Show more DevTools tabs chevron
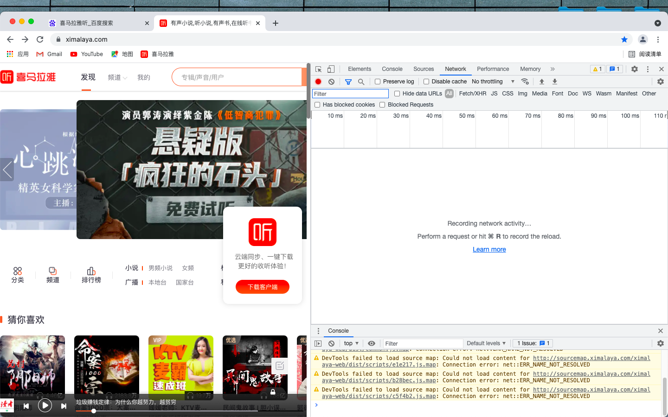The image size is (668, 417). pyautogui.click(x=552, y=69)
